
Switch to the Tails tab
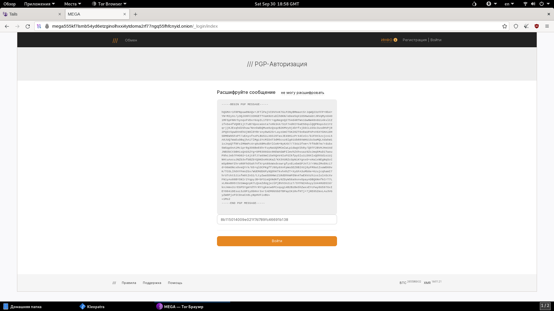click(x=29, y=14)
